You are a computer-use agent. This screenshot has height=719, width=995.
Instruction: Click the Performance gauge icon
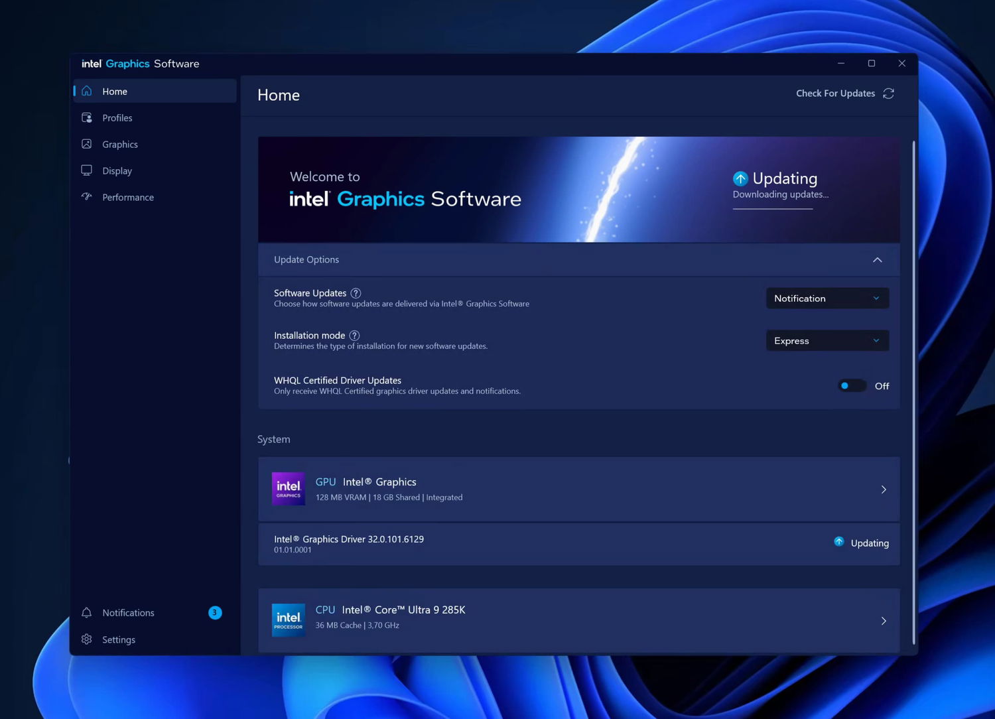point(87,197)
